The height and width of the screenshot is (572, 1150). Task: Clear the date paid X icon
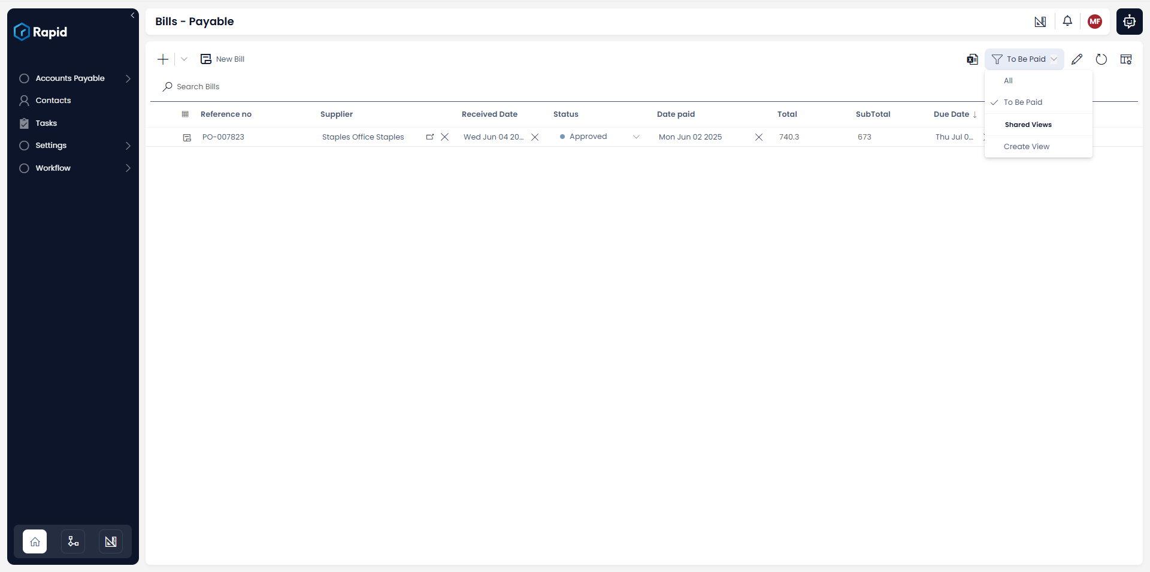tap(759, 137)
